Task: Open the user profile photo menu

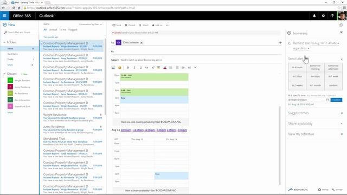Action: pyautogui.click(x=342, y=16)
